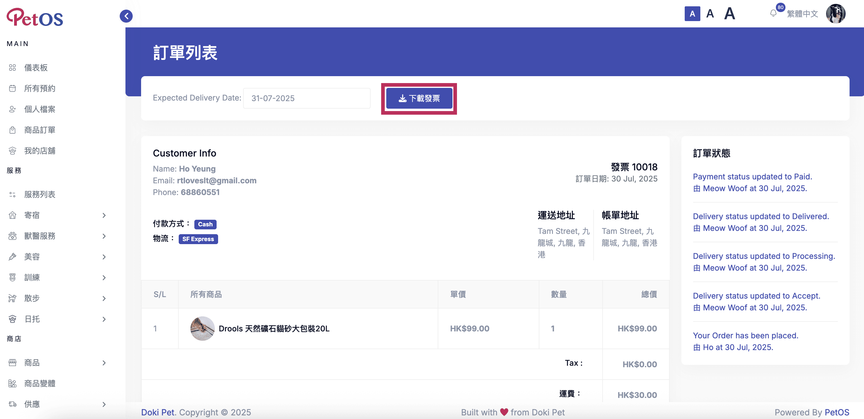Select the medium font size A
864x419 pixels.
point(710,14)
